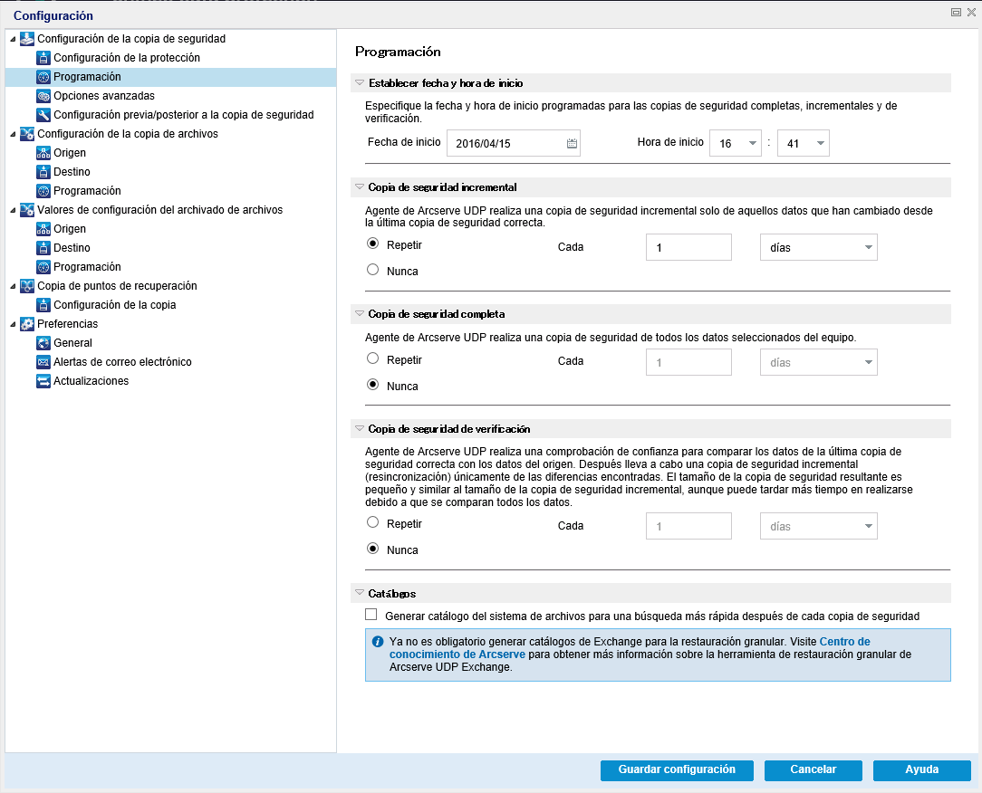The image size is (982, 793).
Task: Select Nunca for incremental backup
Action: (372, 270)
